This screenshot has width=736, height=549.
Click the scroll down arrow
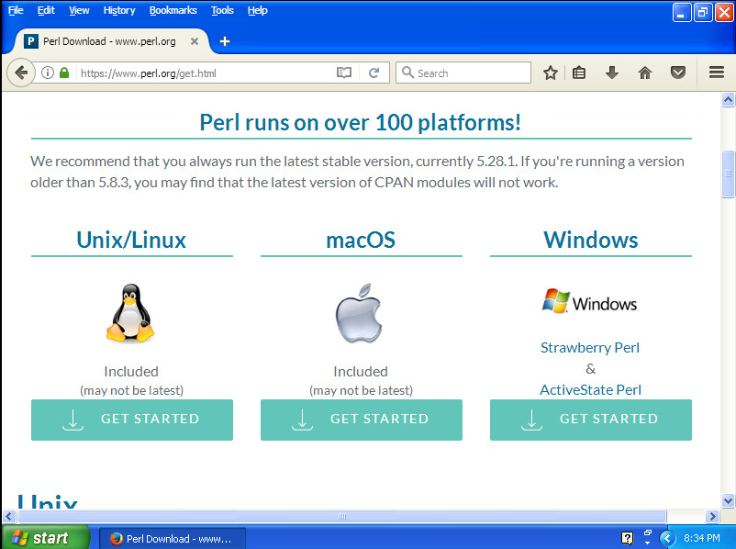[x=728, y=500]
